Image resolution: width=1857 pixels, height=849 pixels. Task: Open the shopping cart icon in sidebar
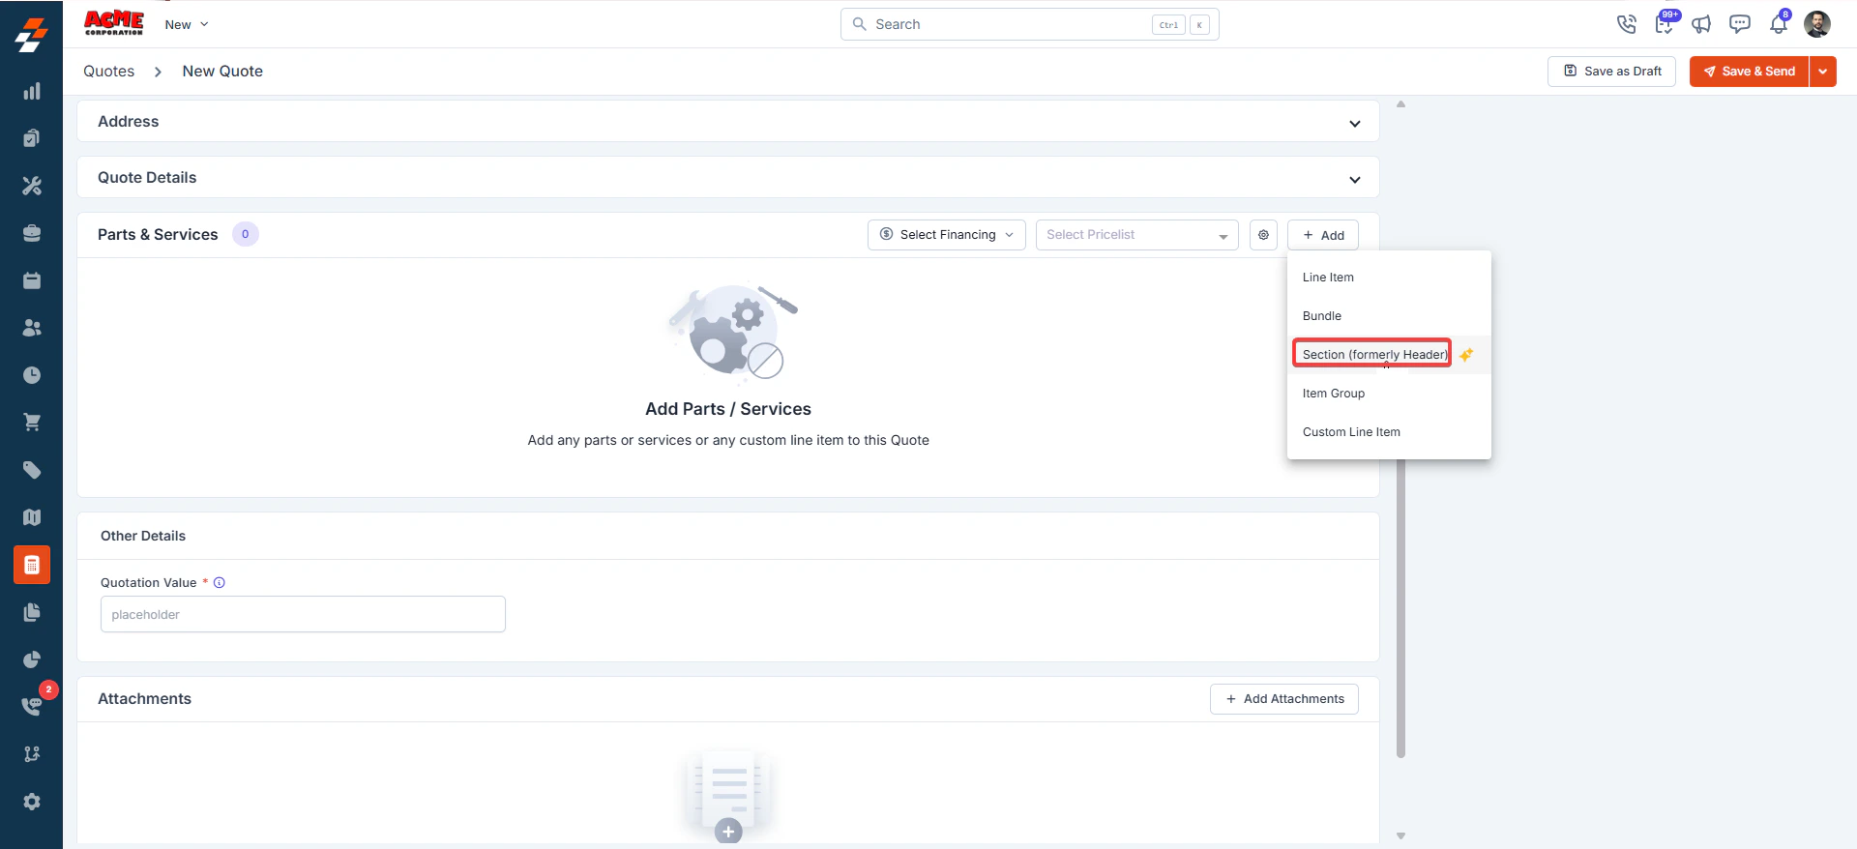coord(32,423)
